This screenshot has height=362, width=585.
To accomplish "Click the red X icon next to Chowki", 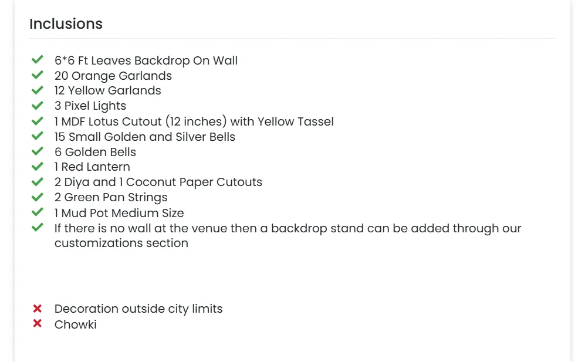I will (38, 324).
